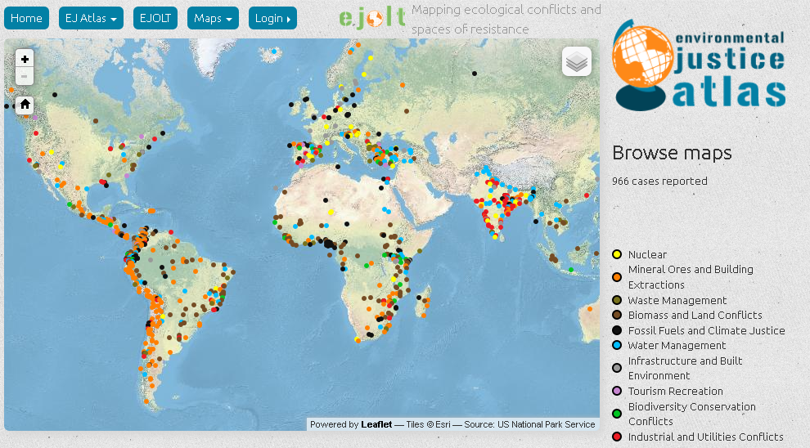
Task: Click the gray Infrastructure legend dot
Action: click(617, 368)
